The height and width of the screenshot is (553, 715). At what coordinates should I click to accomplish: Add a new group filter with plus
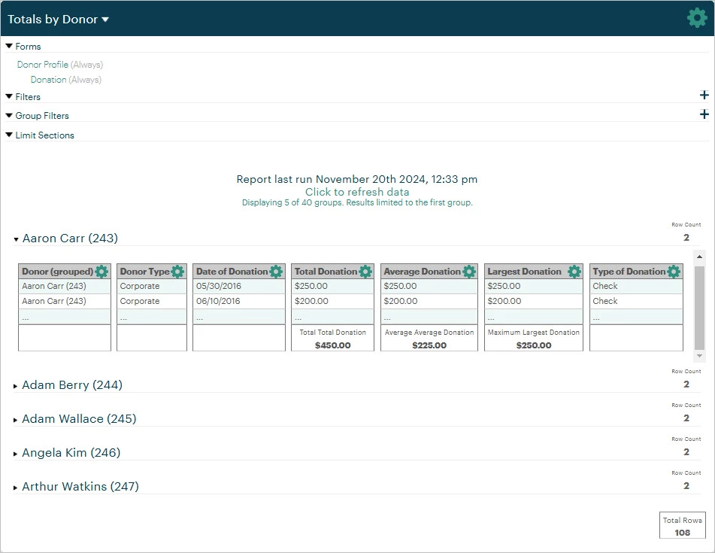[704, 114]
